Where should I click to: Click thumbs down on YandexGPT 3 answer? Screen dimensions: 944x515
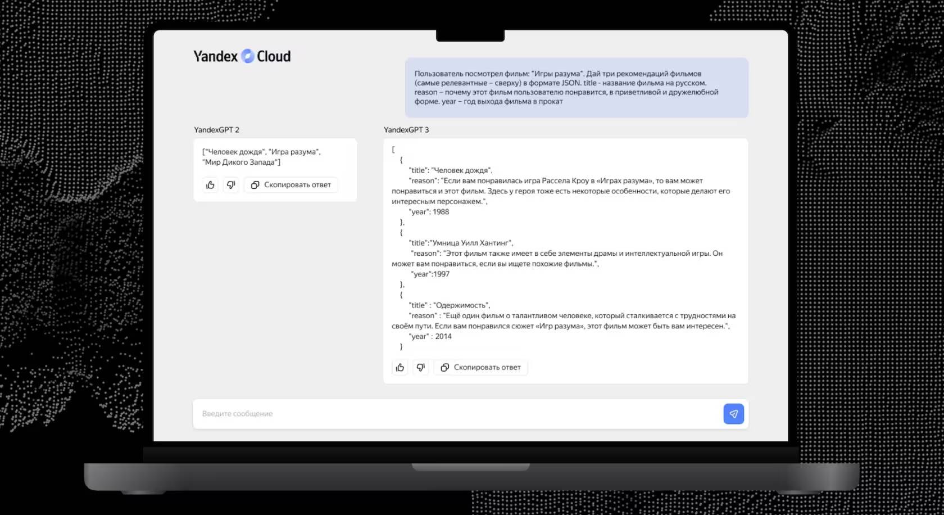[421, 368]
